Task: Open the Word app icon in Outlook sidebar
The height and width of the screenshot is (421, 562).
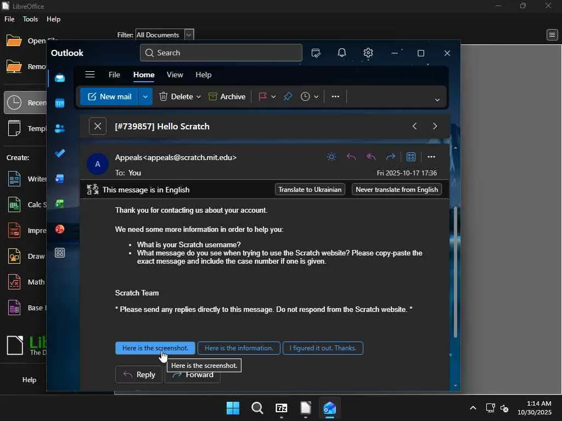Action: 60,178
